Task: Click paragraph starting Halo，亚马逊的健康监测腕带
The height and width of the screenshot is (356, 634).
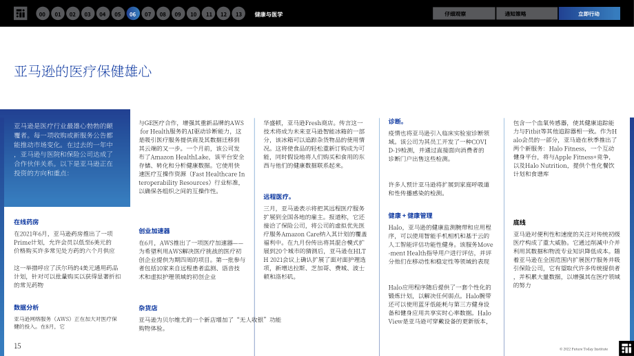Action: click(x=441, y=245)
